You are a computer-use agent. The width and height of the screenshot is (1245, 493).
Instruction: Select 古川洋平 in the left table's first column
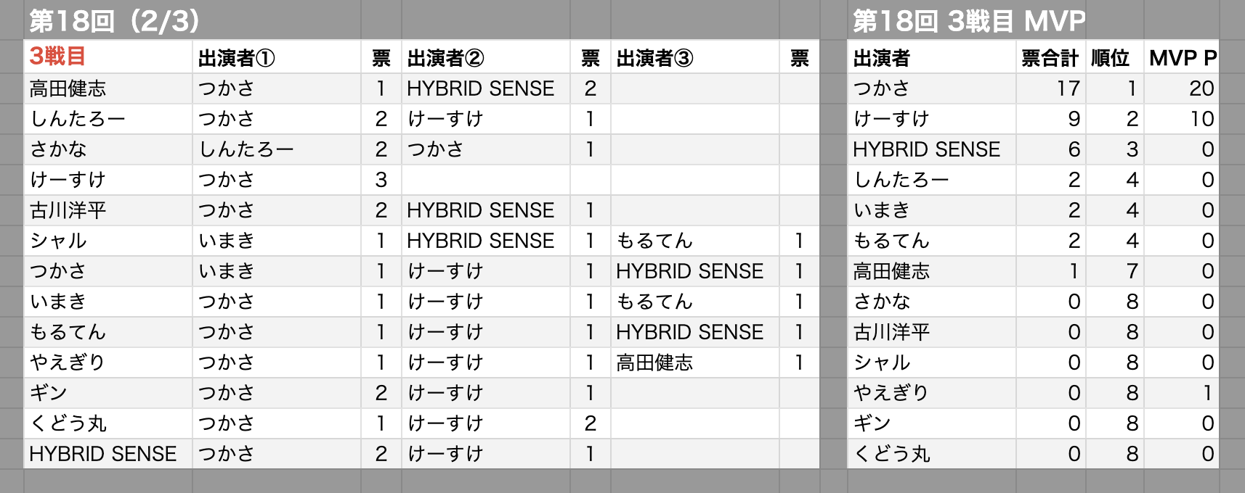pyautogui.click(x=68, y=210)
